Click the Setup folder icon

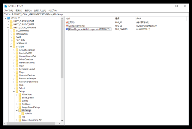[17, 91]
